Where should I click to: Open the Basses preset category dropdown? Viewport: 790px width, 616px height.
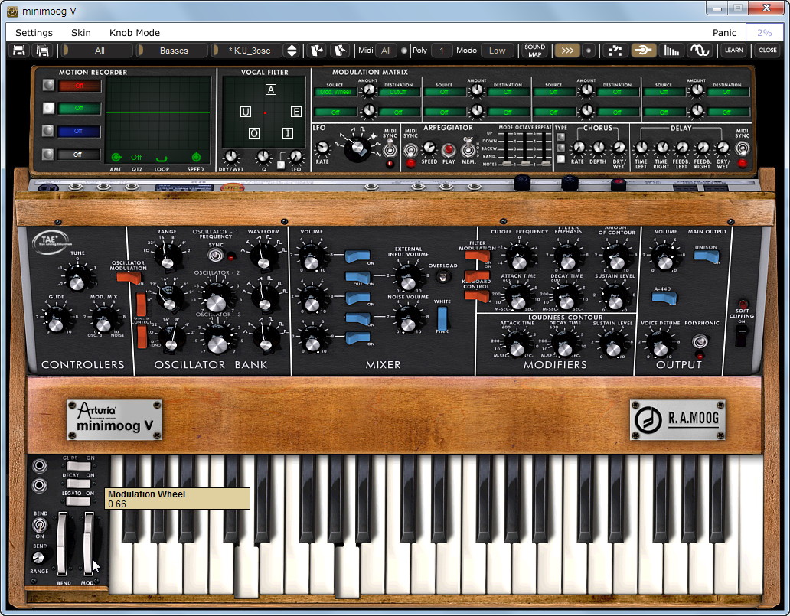point(174,50)
